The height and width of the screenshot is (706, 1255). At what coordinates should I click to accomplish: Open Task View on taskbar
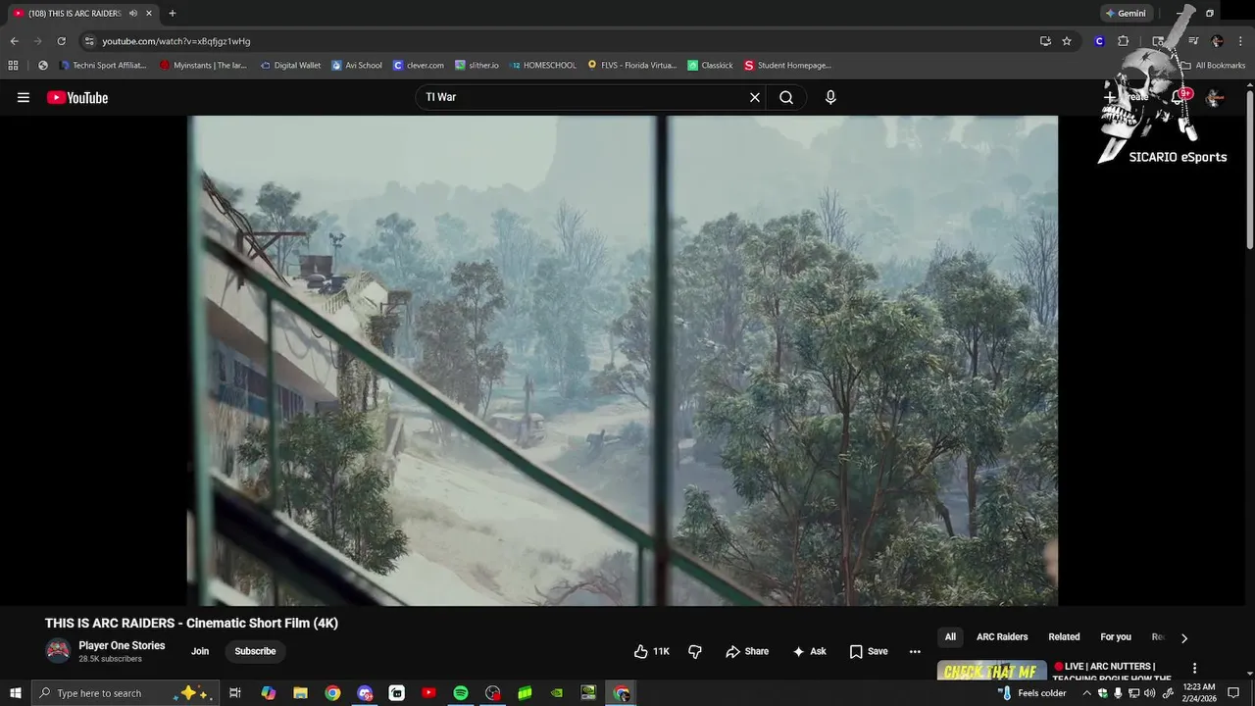point(235,693)
